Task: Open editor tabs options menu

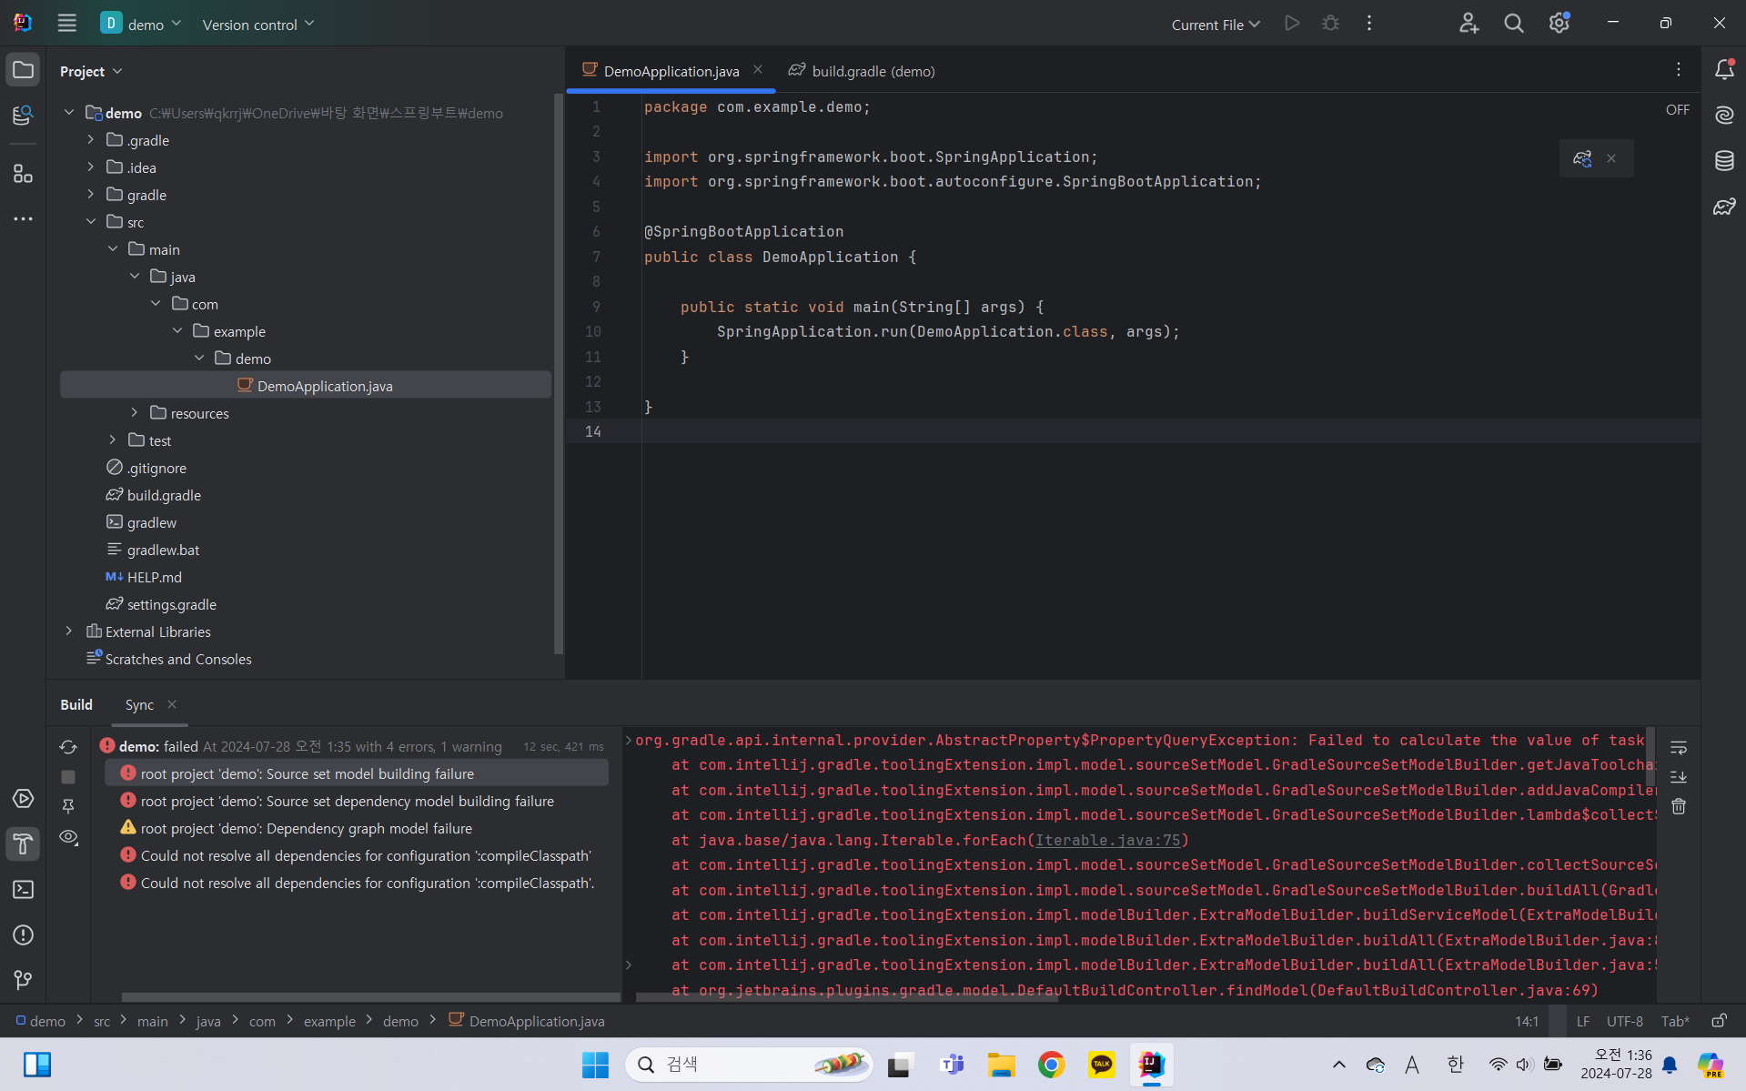Action: (x=1679, y=70)
